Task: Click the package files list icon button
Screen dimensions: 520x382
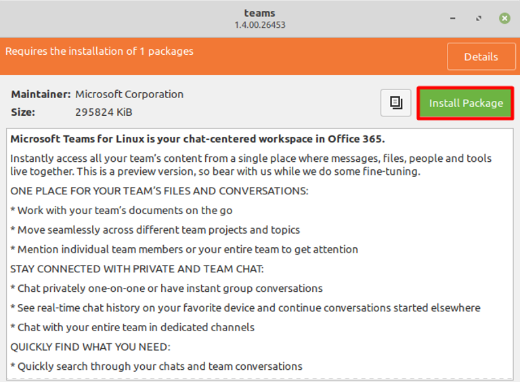Action: coord(396,102)
